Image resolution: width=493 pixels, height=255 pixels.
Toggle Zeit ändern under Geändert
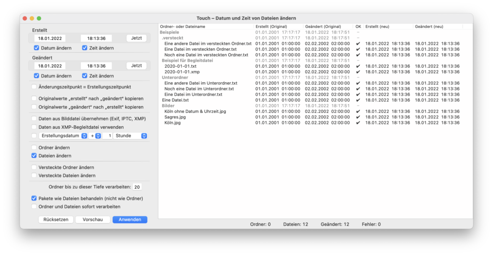85,76
